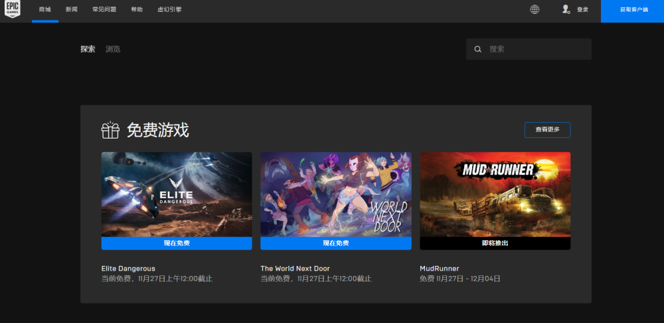Image resolution: width=664 pixels, height=323 pixels.
Task: Click the MudRunner title text
Action: [440, 269]
